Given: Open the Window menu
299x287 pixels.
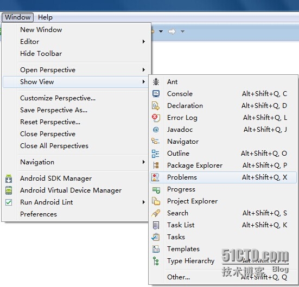Looking at the screenshot, I should [x=17, y=17].
